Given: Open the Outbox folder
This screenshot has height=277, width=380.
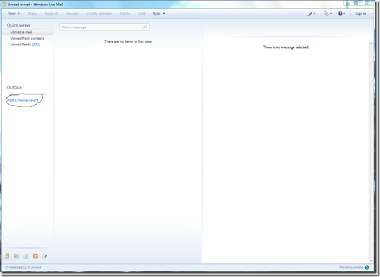Looking at the screenshot, I should [x=14, y=87].
